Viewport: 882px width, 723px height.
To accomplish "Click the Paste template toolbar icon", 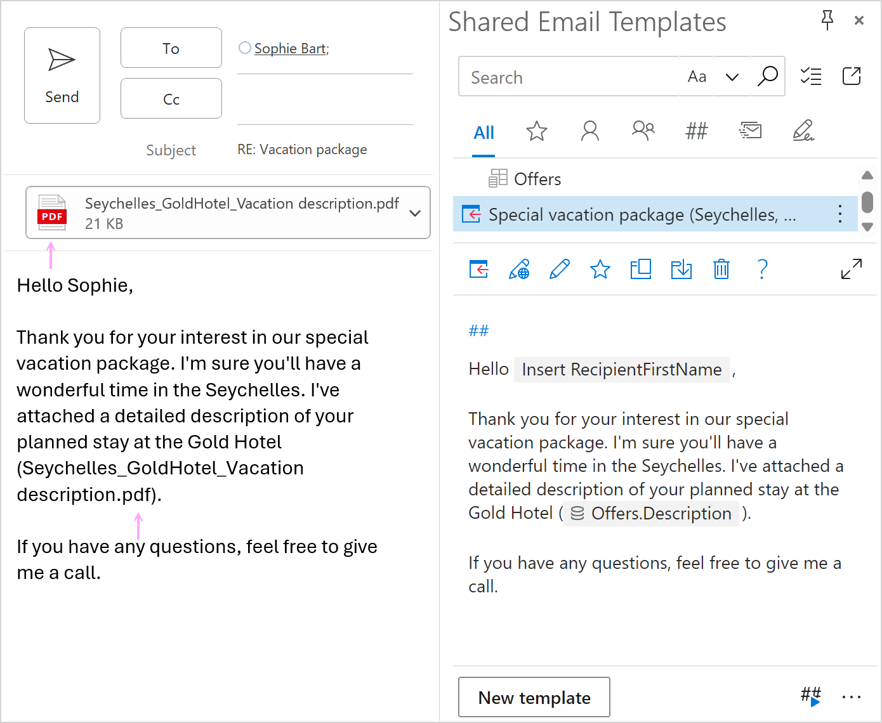I will tap(479, 270).
